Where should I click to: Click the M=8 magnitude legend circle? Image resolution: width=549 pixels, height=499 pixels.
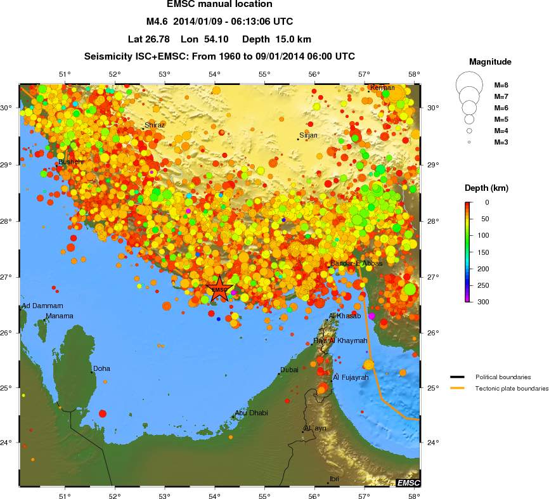click(469, 85)
